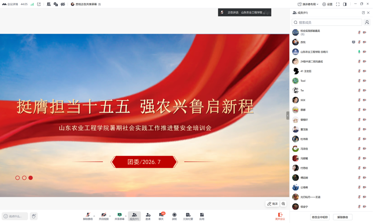This screenshot has width=373, height=223.
Task: Expand audio options arrow next to 解除静音
Action: pyautogui.click(x=94, y=216)
